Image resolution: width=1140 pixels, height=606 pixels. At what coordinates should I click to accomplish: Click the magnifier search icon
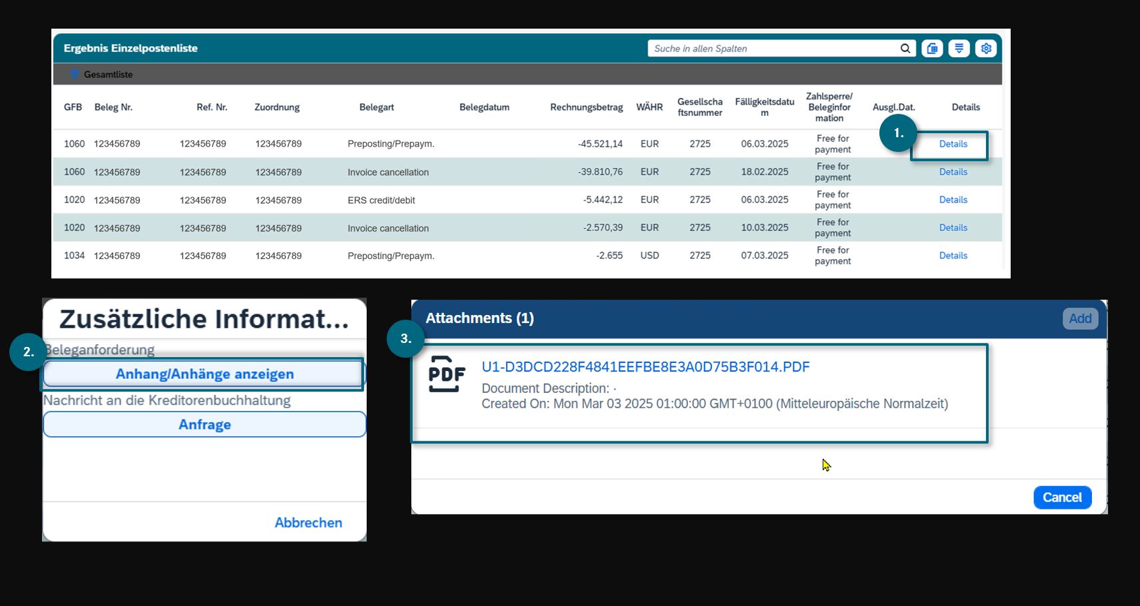pyautogui.click(x=905, y=49)
